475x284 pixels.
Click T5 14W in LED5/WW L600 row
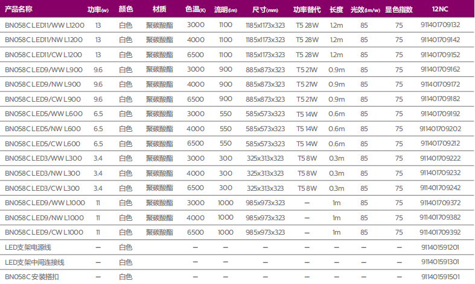pos(307,114)
